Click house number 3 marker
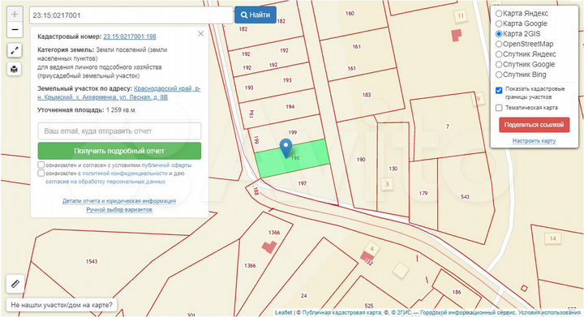Viewport: 584px width, 317px height. coord(387,184)
